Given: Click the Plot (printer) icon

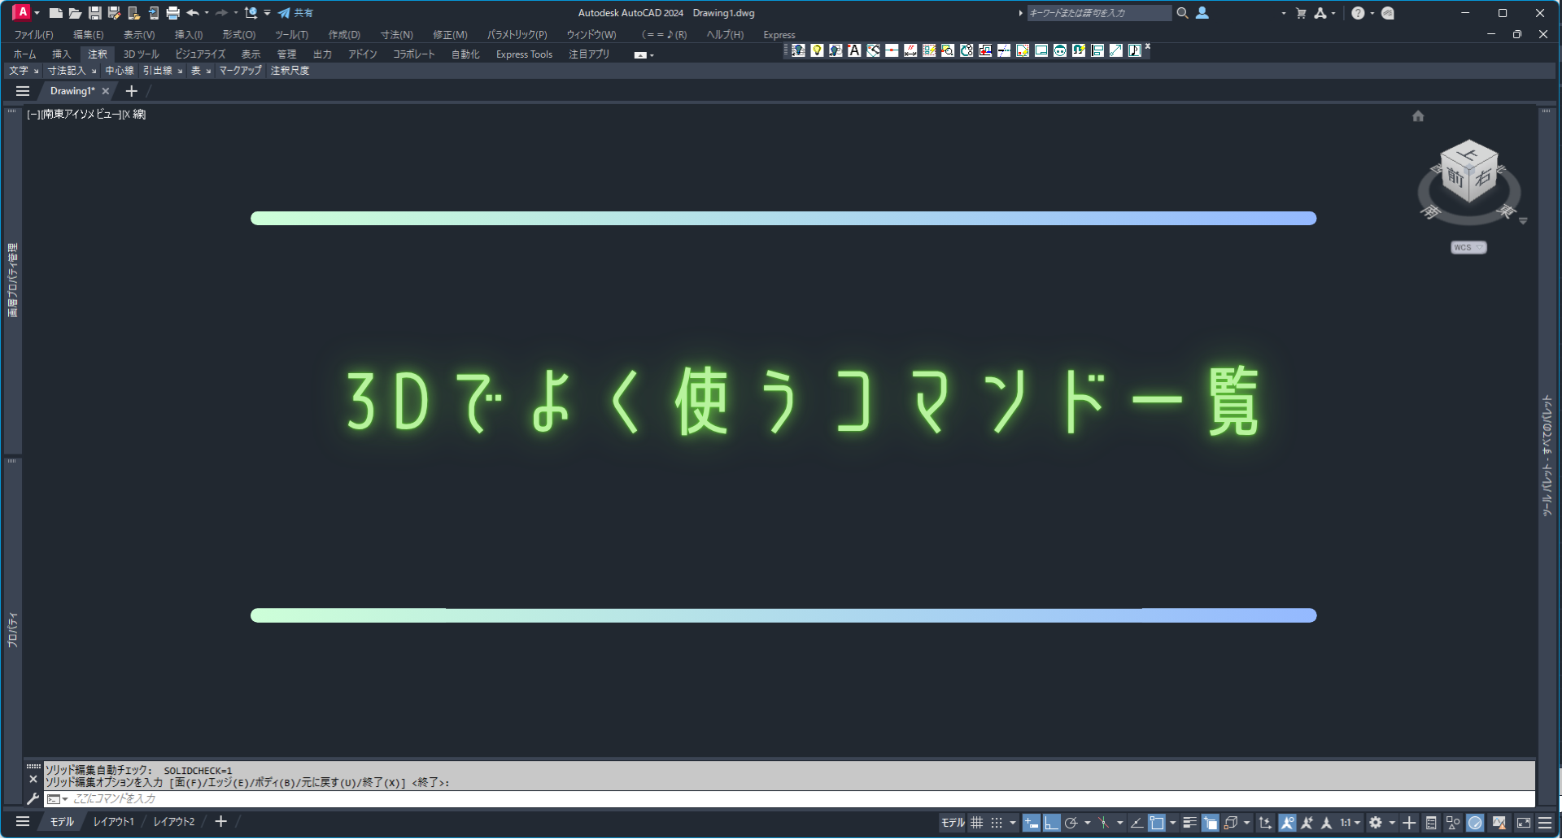Looking at the screenshot, I should tap(172, 13).
